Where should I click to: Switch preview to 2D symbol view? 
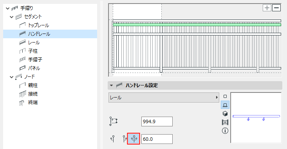pyautogui.click(x=225, y=96)
